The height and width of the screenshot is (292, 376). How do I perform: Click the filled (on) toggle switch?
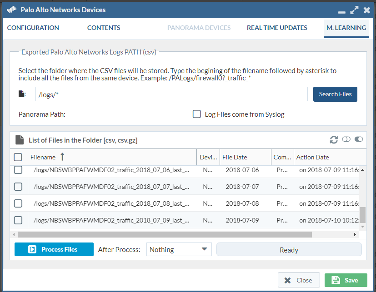[359, 139]
